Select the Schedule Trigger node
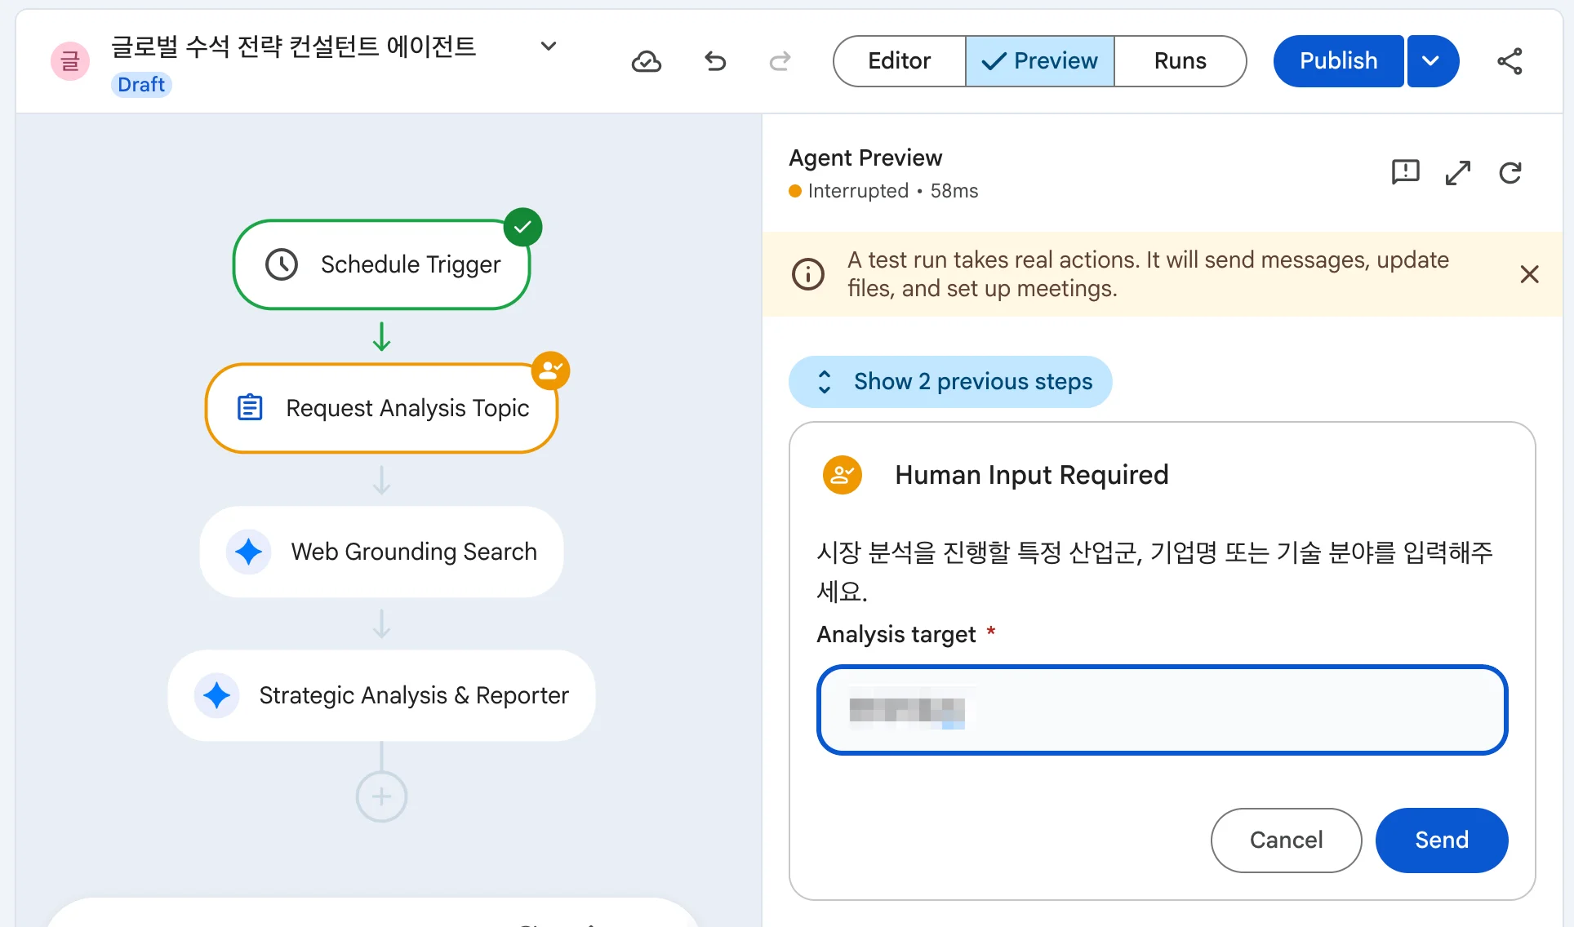 [382, 264]
